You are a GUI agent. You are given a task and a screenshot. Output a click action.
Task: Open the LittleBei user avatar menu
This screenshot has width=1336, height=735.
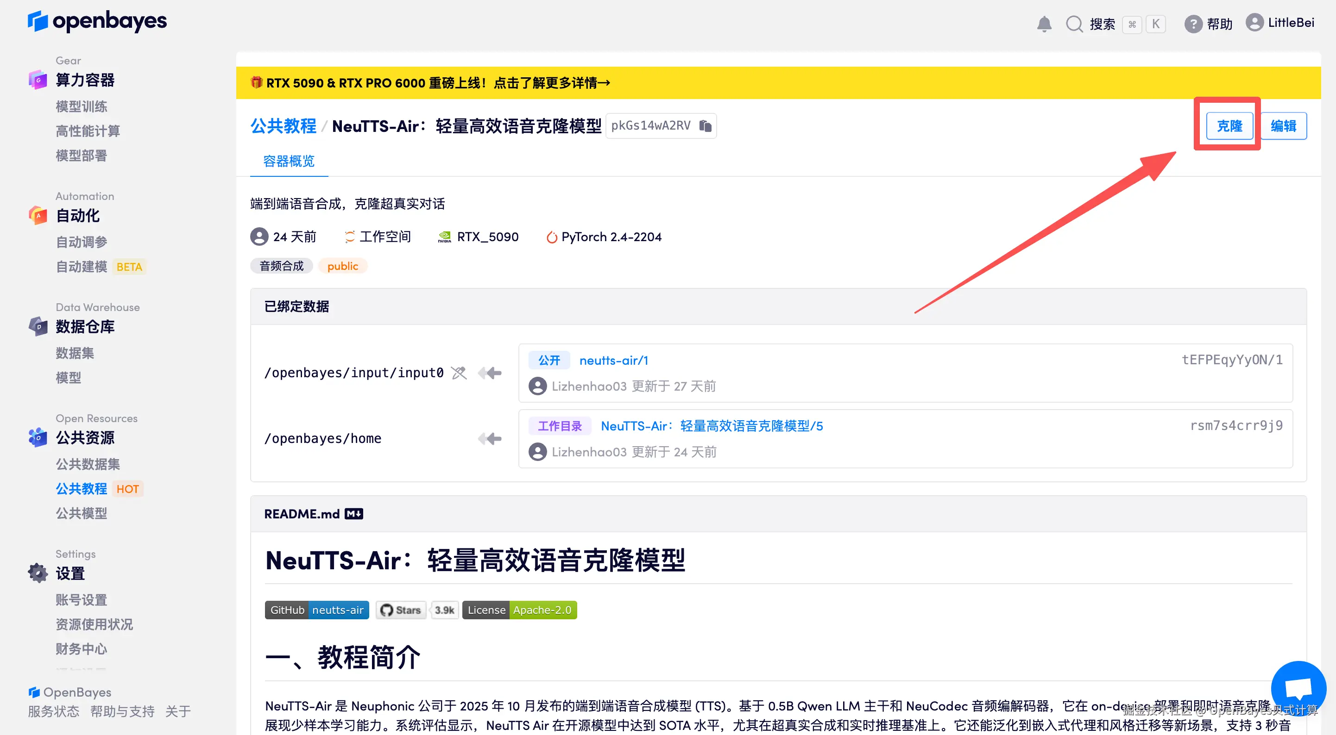1255,23
